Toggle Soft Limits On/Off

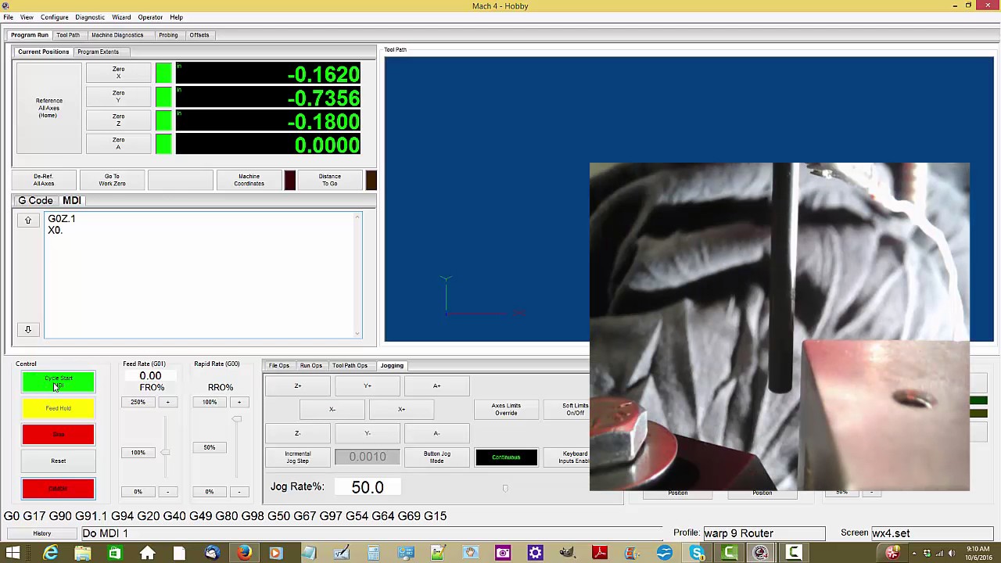click(575, 409)
